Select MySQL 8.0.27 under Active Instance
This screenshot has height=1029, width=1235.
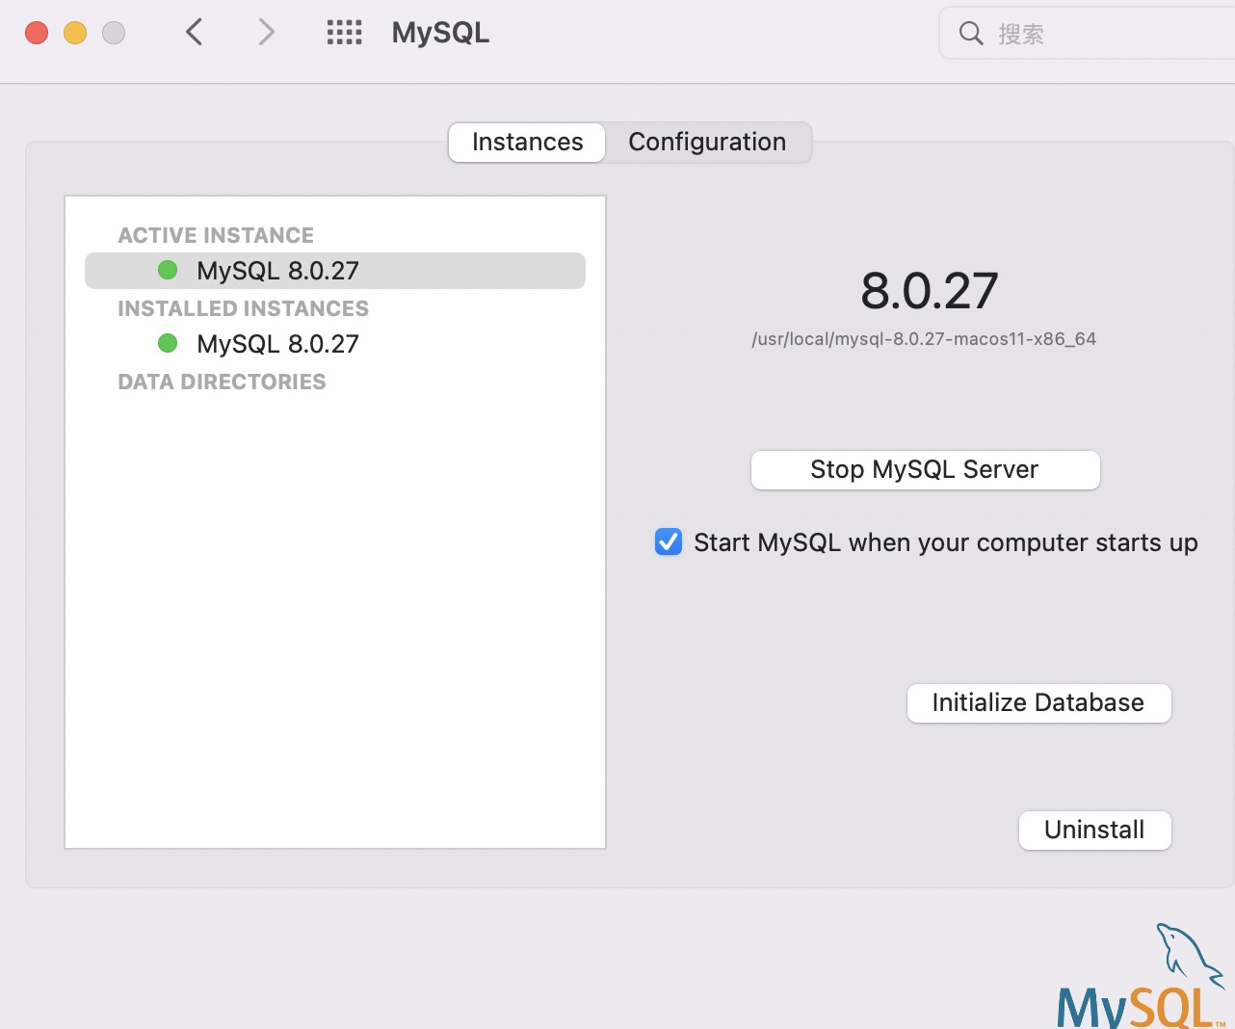pyautogui.click(x=335, y=271)
